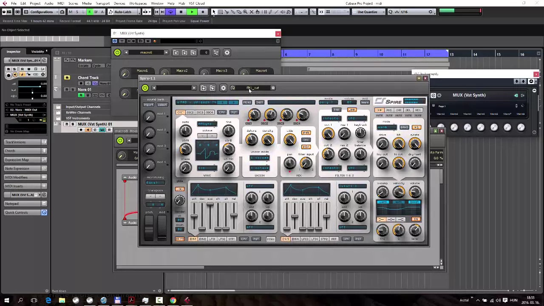Open Spire plugin settings gear icon
The width and height of the screenshot is (544, 306).
[x=223, y=88]
